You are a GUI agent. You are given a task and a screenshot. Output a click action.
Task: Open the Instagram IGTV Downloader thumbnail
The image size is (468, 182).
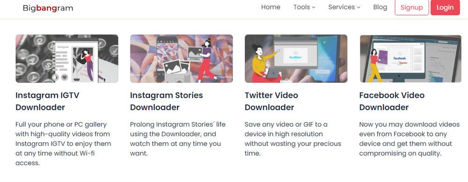(67, 58)
